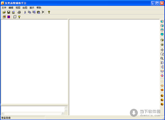This screenshot has width=165, height=120.
Task: Select the four-arrow pan move tool
Action: pos(162,50)
